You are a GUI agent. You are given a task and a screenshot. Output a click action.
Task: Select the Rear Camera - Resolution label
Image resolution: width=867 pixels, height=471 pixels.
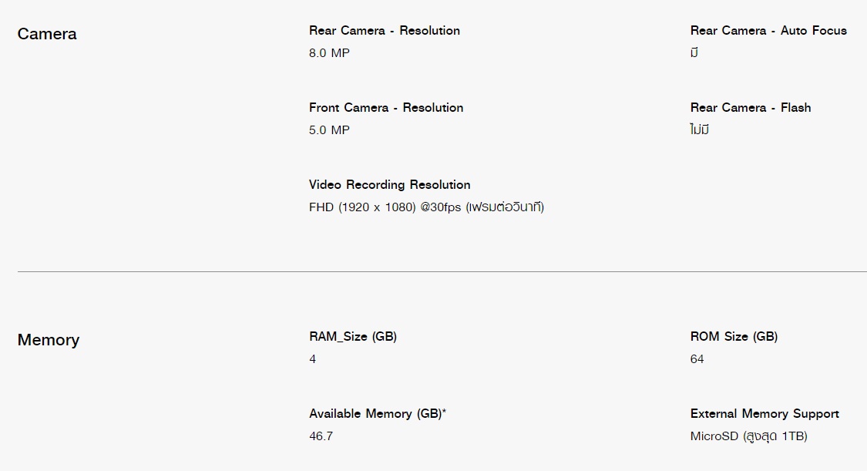coord(385,30)
